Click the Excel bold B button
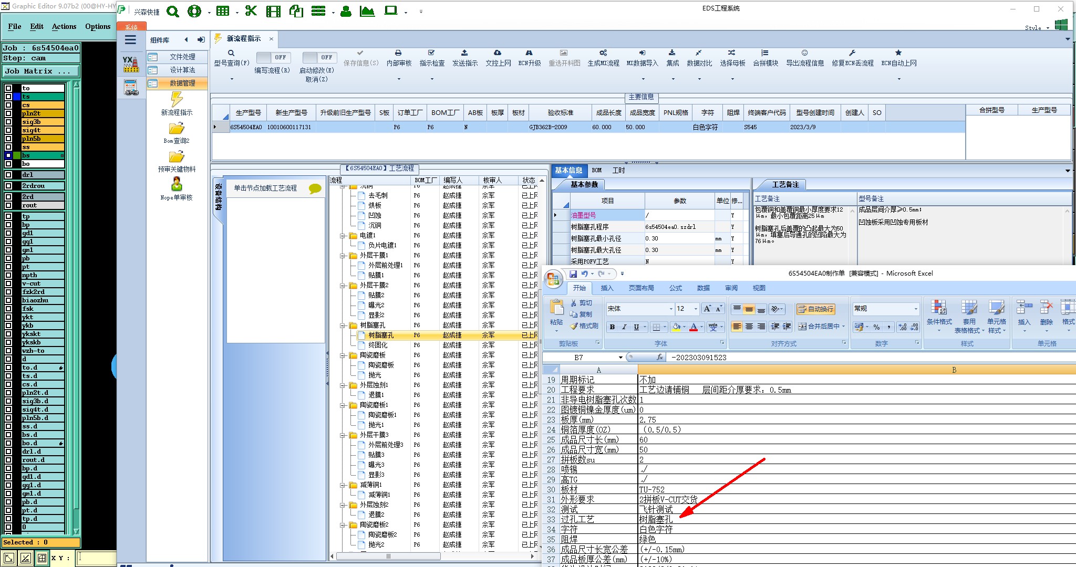1076x567 pixels. [612, 327]
